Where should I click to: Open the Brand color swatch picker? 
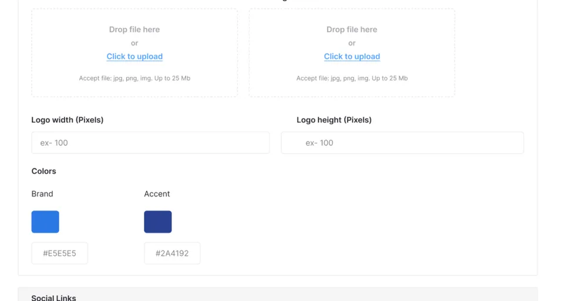[x=45, y=222]
